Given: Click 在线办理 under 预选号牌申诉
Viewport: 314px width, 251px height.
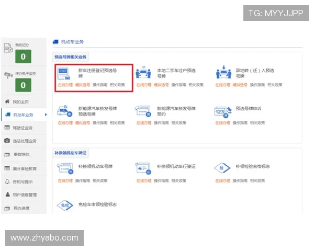Looking at the screenshot, I should point(223,123).
